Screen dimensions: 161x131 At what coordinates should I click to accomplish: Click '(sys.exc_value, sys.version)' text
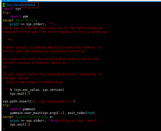coord(39,90)
